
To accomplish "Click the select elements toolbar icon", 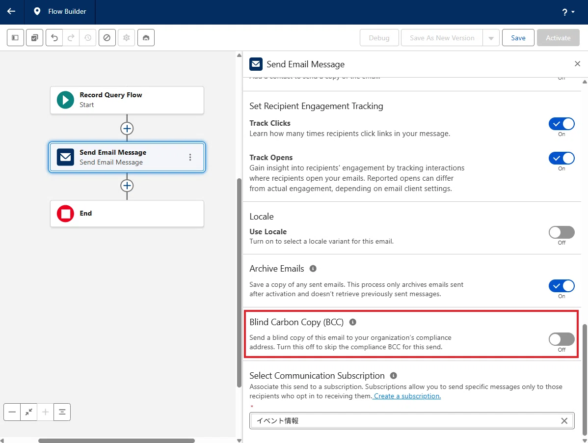I will pyautogui.click(x=34, y=37).
